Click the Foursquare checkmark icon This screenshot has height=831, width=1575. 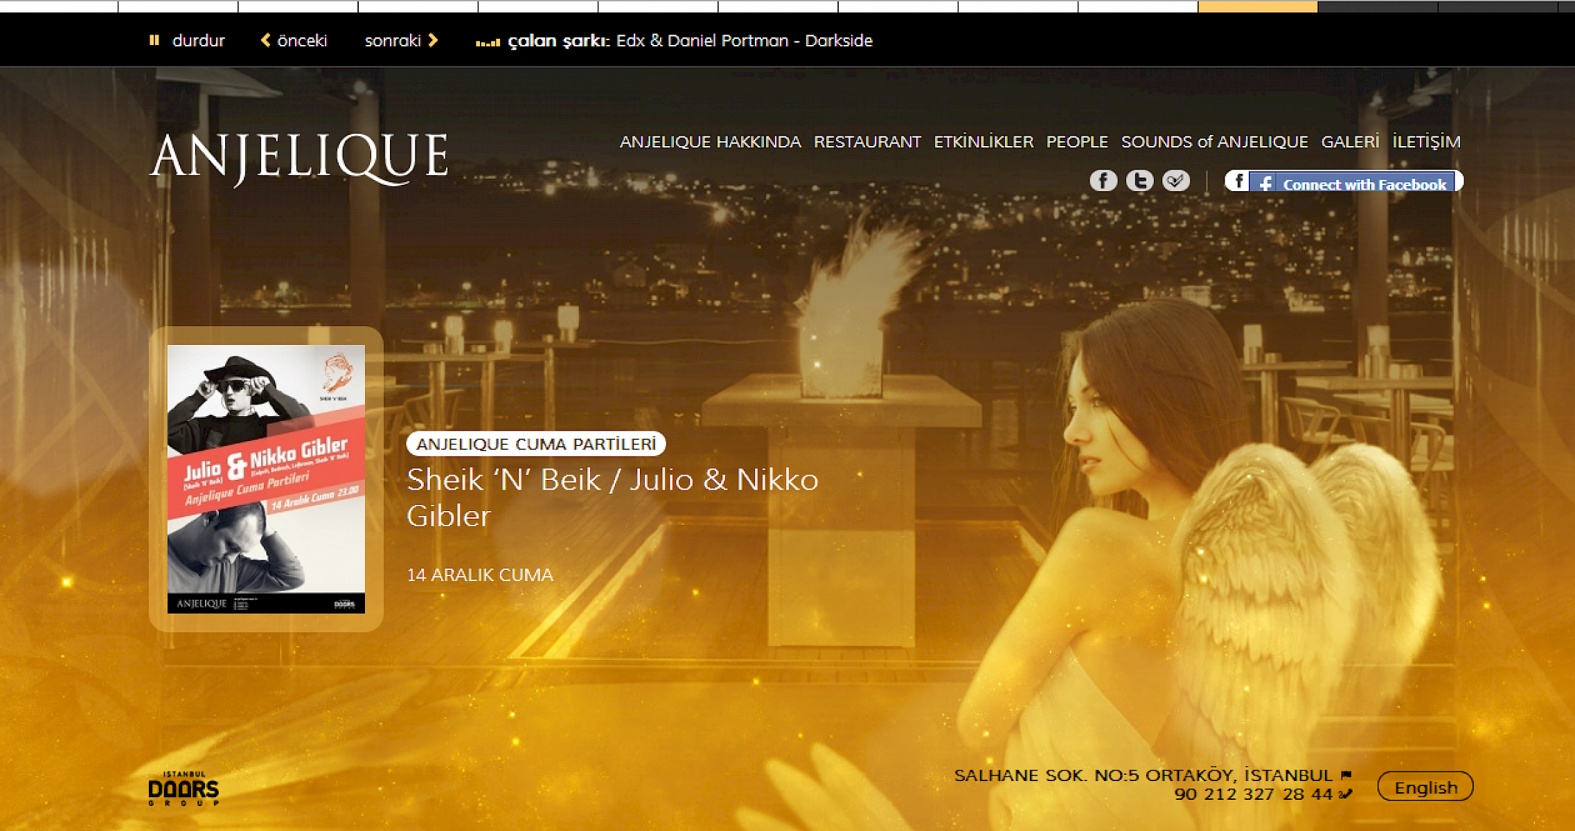point(1175,181)
